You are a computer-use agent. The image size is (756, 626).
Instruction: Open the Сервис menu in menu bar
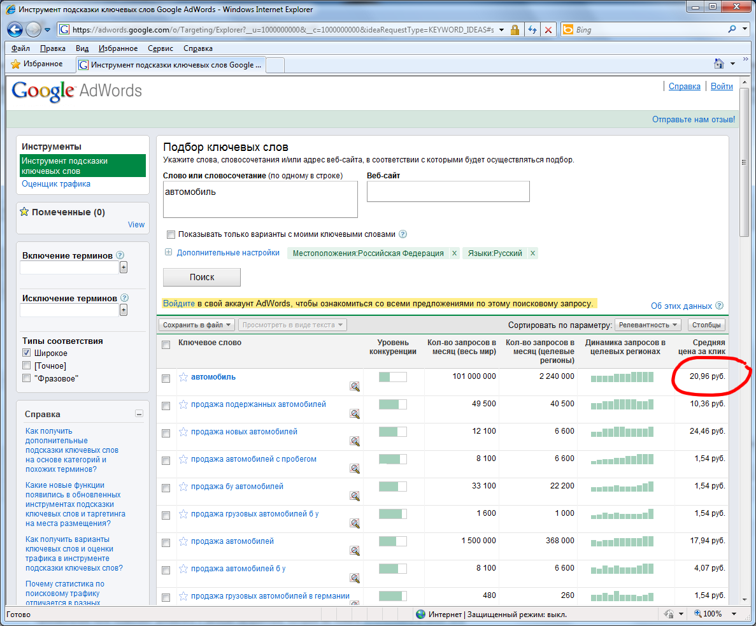160,48
